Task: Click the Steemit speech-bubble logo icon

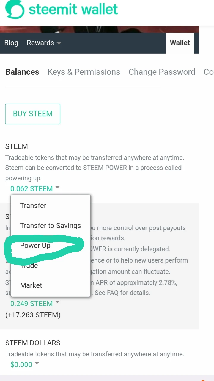Action: pos(14,9)
